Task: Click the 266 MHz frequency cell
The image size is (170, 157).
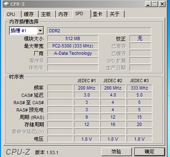Action: tap(113, 88)
